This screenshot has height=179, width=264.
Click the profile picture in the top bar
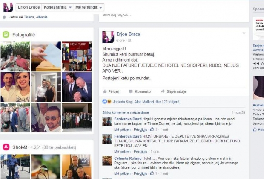[x=8, y=7]
